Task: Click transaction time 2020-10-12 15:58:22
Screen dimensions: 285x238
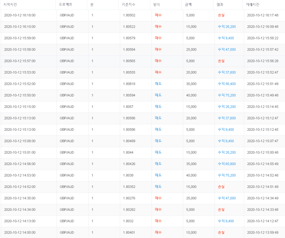Action: pyautogui.click(x=263, y=38)
